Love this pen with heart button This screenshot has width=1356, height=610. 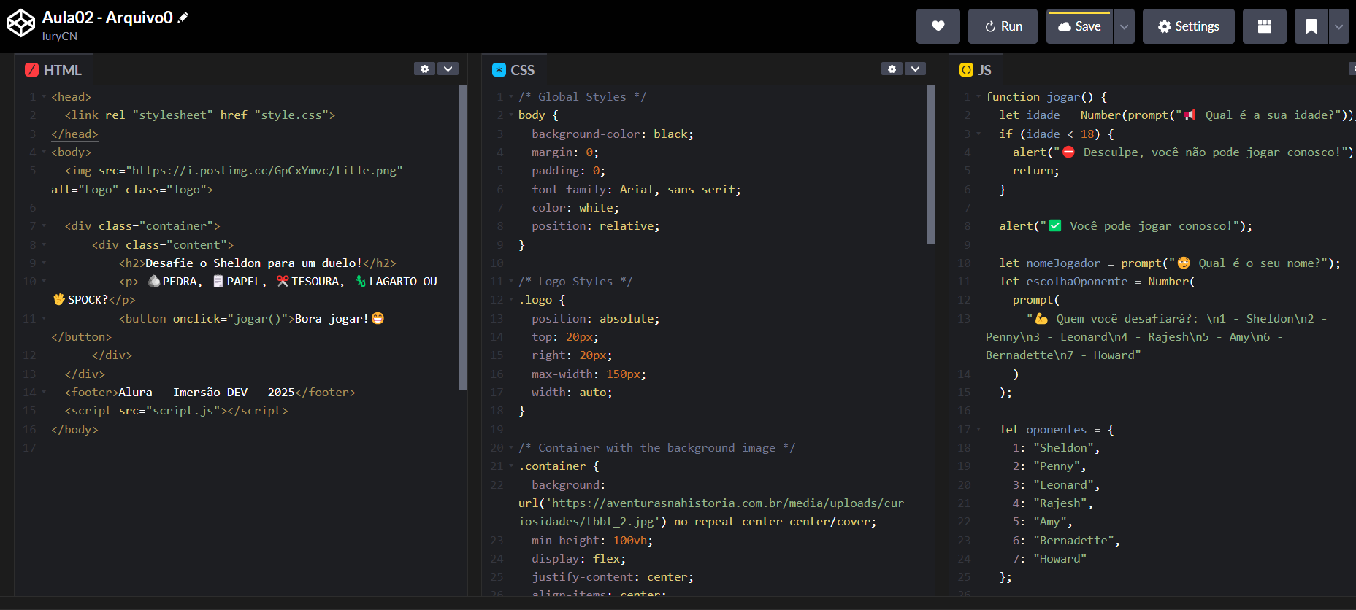click(938, 26)
